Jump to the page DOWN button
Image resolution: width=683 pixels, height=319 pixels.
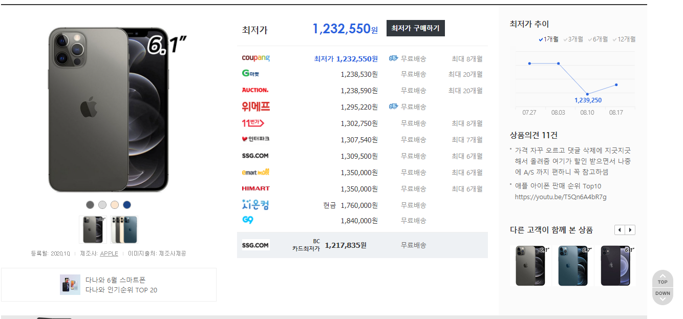coord(663,296)
